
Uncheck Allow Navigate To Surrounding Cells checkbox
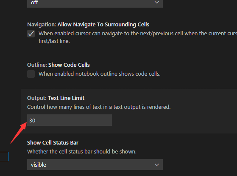31,34
